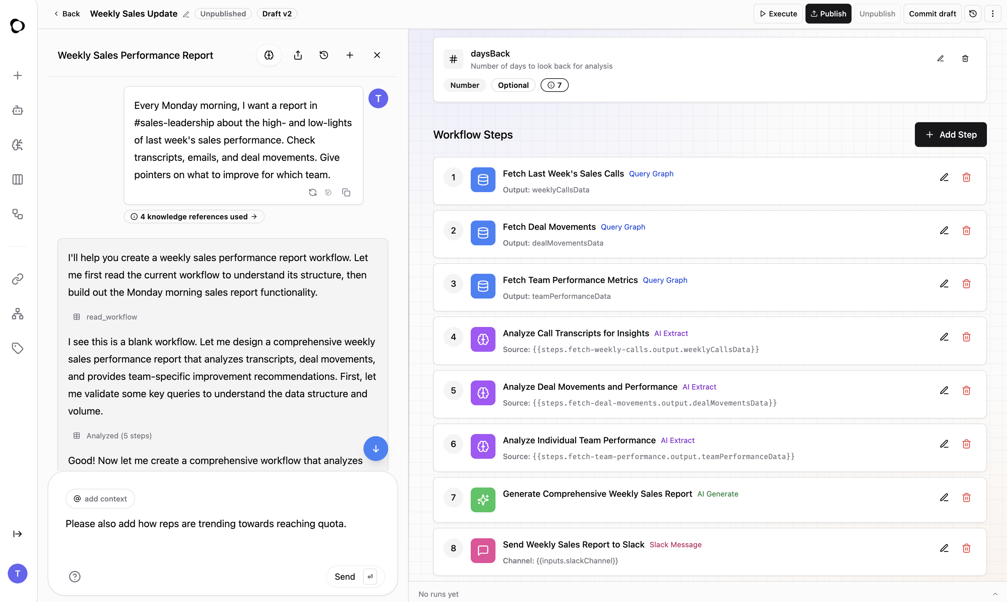Edit the Analyze Deal Movements and Performance step

pos(944,390)
